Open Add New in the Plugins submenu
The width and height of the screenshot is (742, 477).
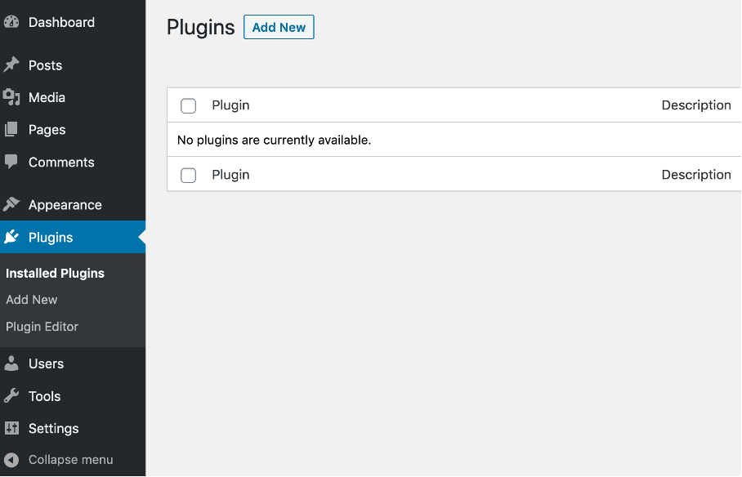32,300
